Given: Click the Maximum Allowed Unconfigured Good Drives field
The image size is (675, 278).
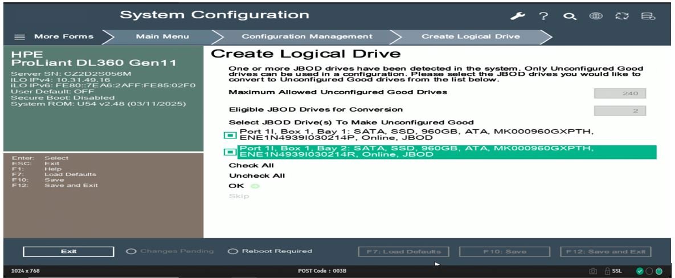Looking at the screenshot, I should [x=620, y=93].
